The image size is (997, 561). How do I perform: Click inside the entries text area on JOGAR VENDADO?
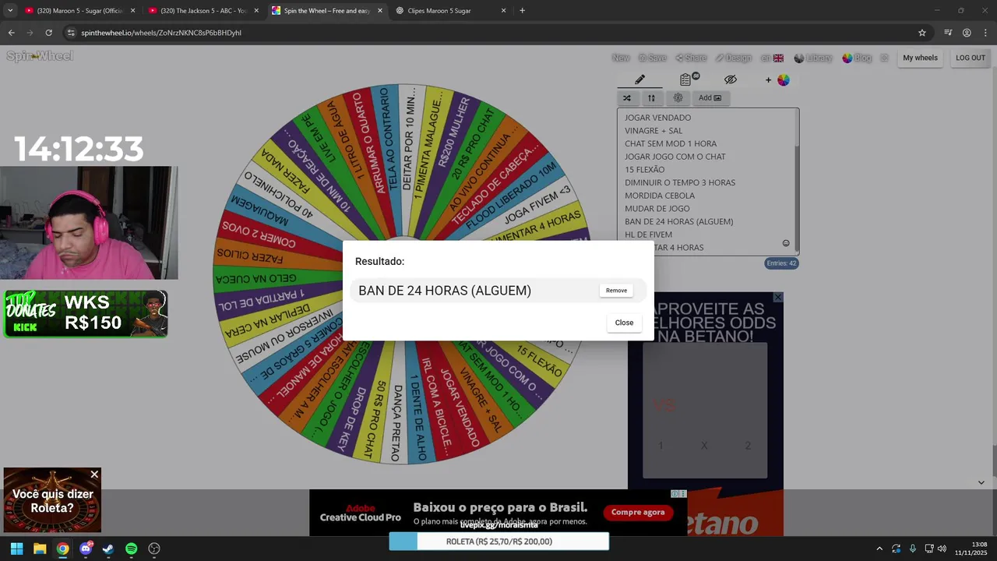pos(657,118)
